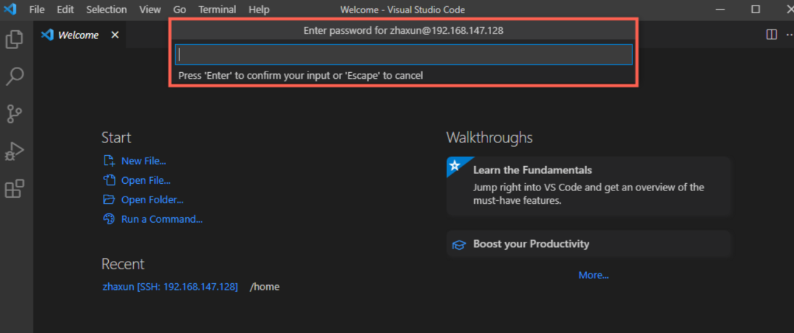Screen dimensions: 794x333
Task: Maximize the VS Code window
Action: [755, 9]
